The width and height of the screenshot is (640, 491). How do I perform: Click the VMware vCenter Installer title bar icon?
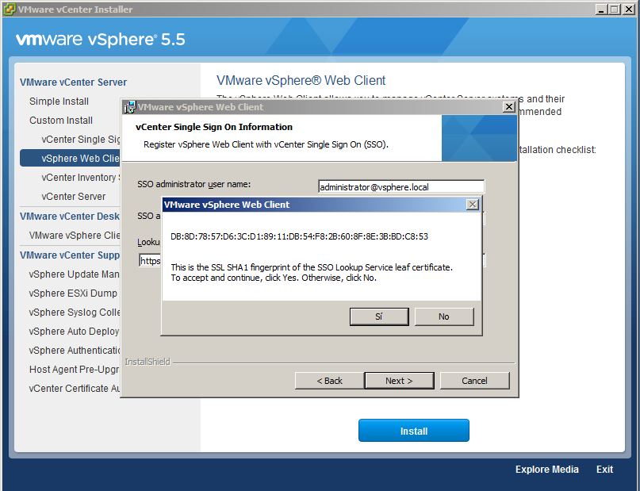pyautogui.click(x=10, y=10)
